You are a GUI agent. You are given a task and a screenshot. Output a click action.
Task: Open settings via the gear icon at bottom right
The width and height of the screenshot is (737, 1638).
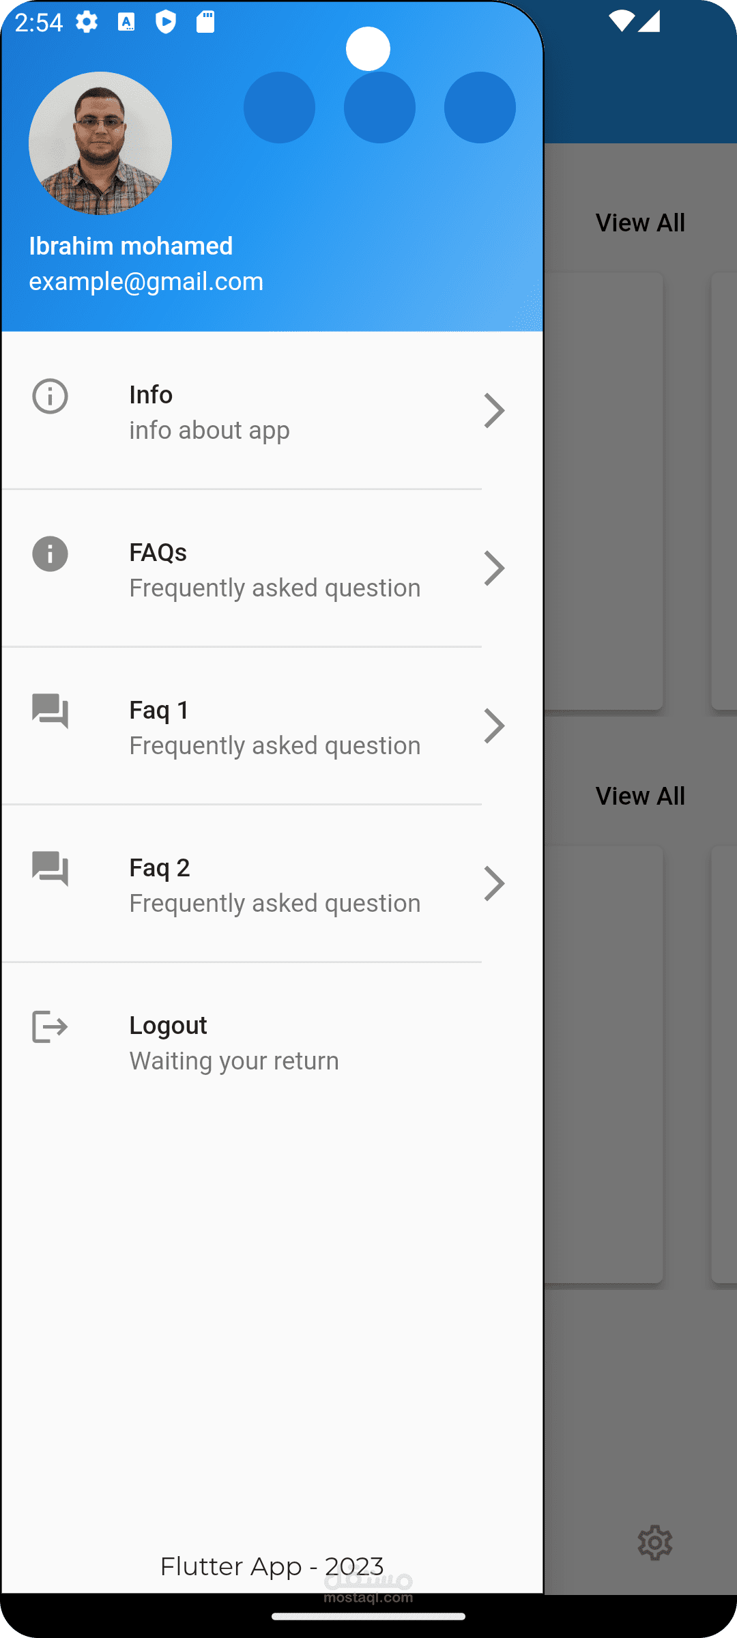(x=654, y=1542)
